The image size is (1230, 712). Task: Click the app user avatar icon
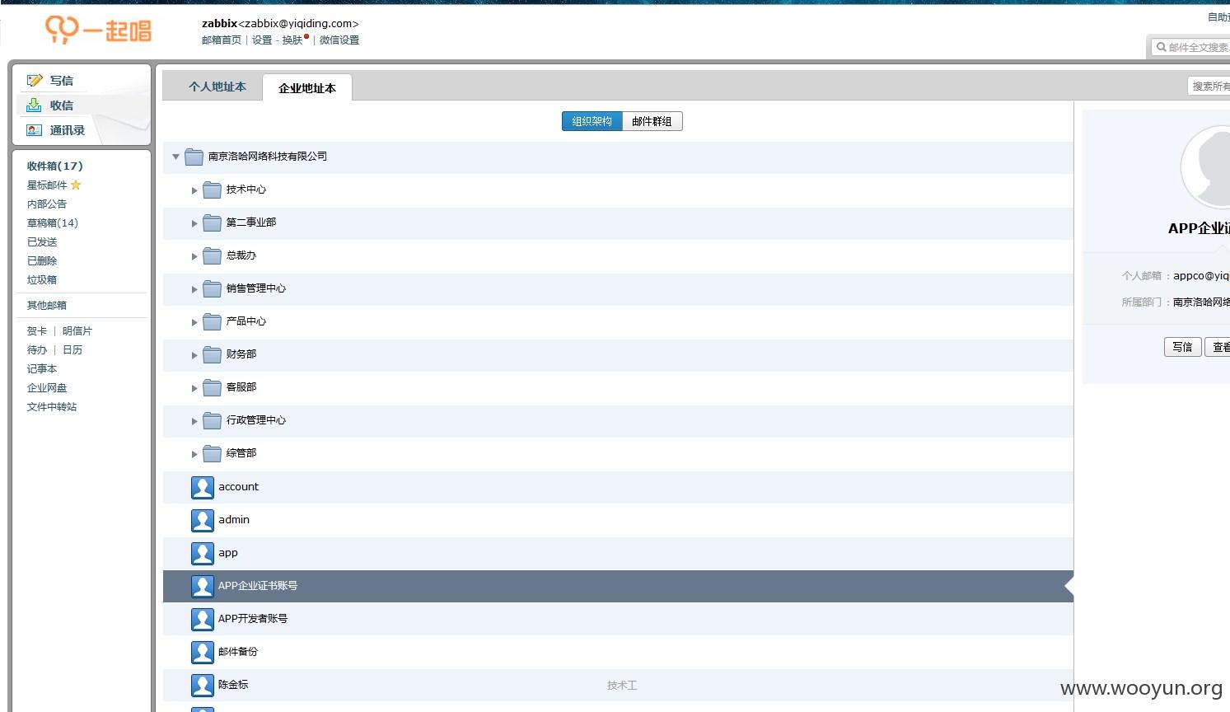[x=203, y=553]
